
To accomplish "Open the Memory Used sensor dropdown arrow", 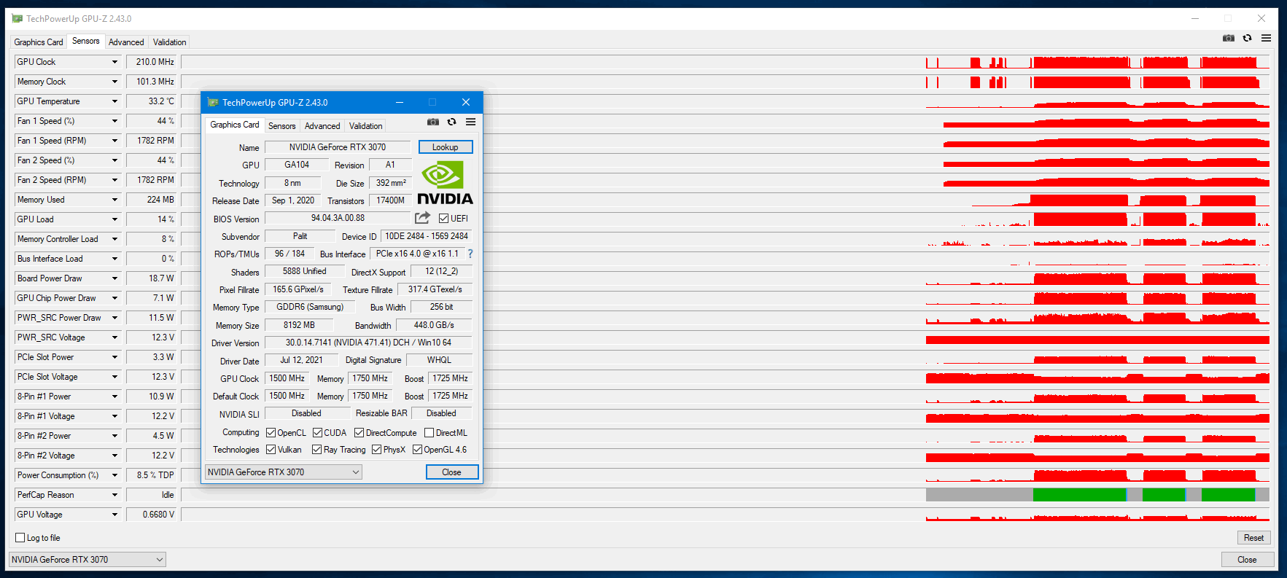I will (114, 200).
